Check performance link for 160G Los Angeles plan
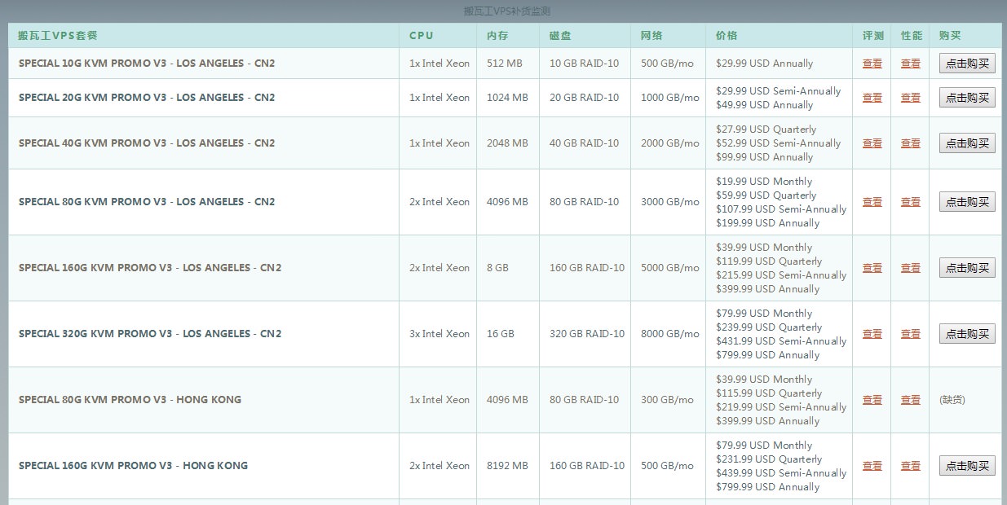The image size is (1007, 505). click(910, 268)
